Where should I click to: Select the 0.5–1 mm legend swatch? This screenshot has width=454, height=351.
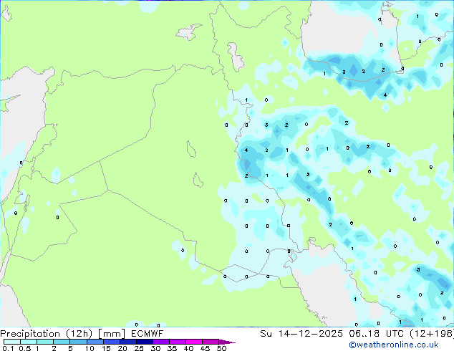pos(29,342)
